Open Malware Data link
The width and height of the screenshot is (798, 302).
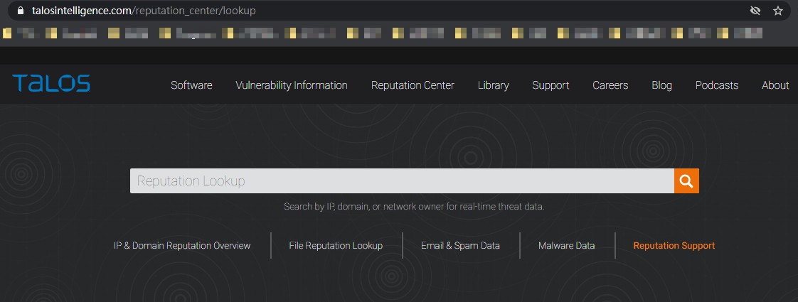coord(566,246)
